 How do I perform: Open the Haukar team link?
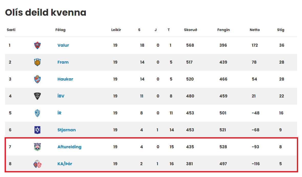tap(65, 79)
